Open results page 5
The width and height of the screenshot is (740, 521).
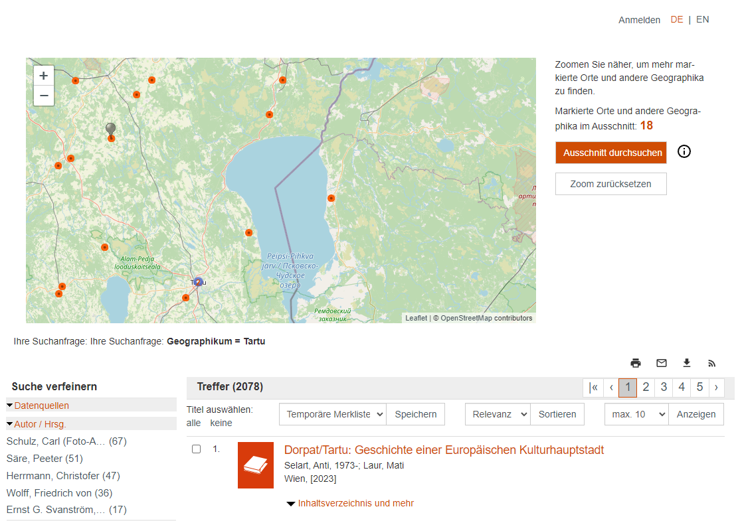click(x=699, y=387)
